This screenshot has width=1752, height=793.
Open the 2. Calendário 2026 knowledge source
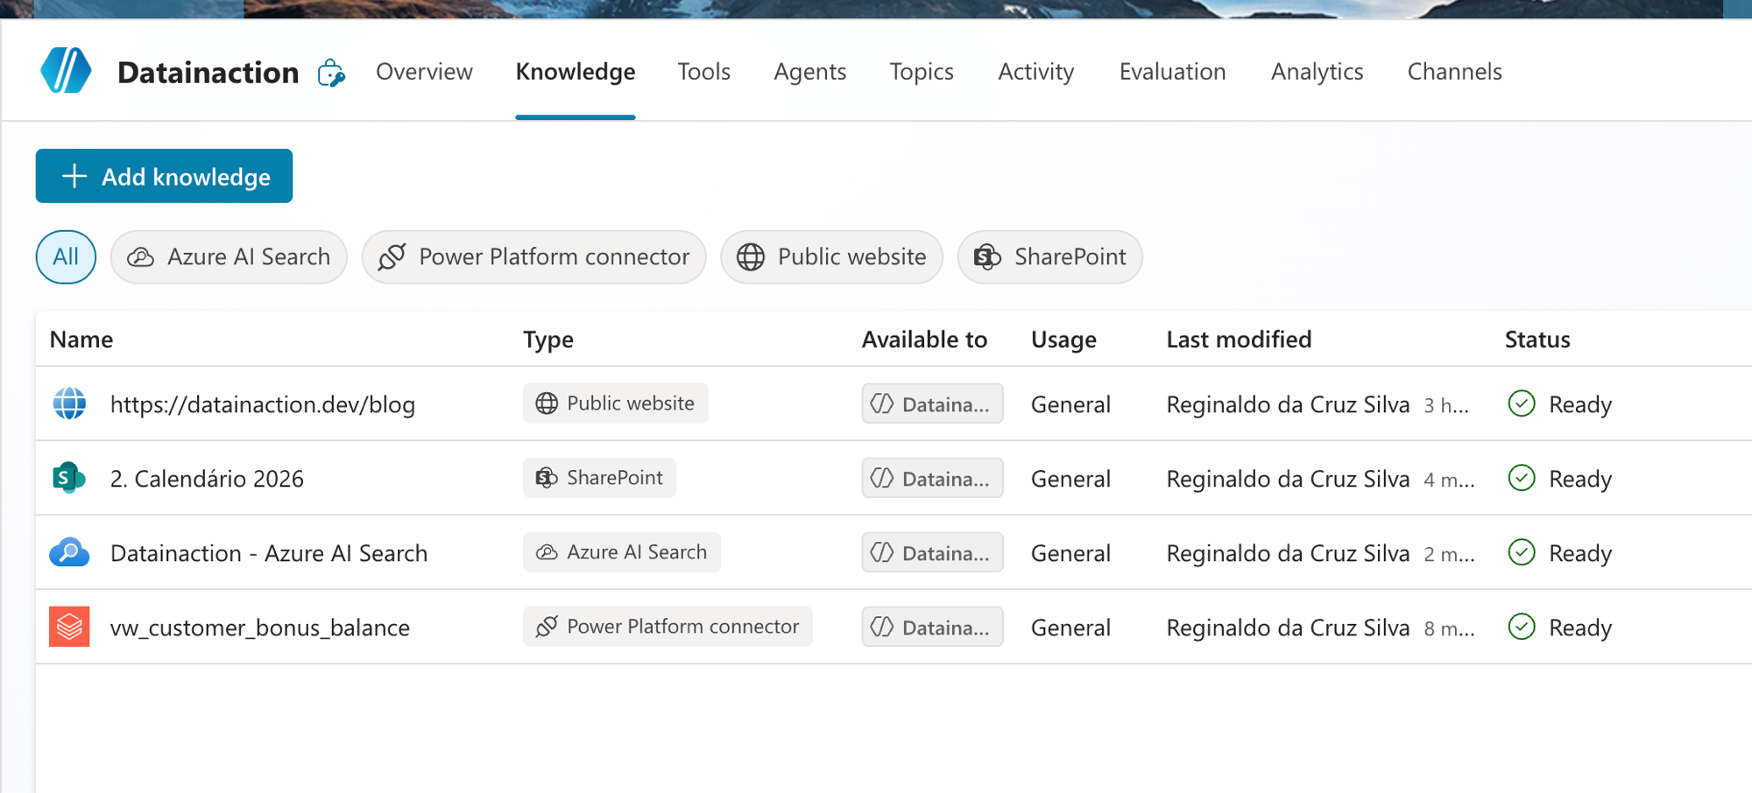tap(207, 479)
